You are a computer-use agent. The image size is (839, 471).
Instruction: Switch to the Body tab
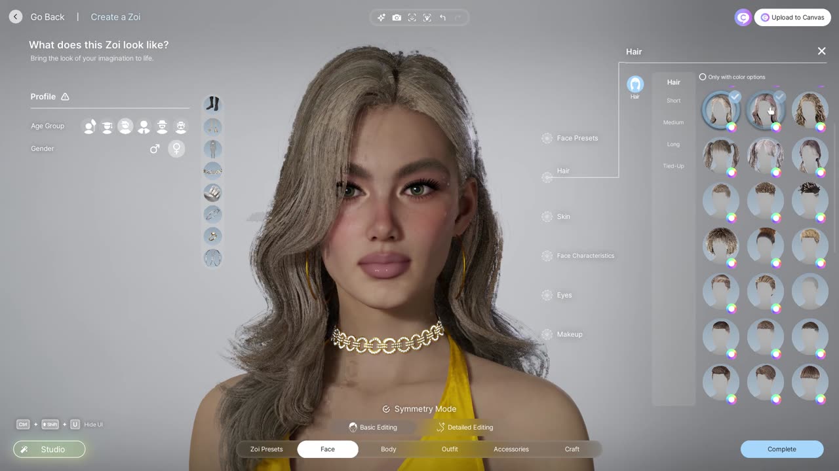pyautogui.click(x=389, y=449)
